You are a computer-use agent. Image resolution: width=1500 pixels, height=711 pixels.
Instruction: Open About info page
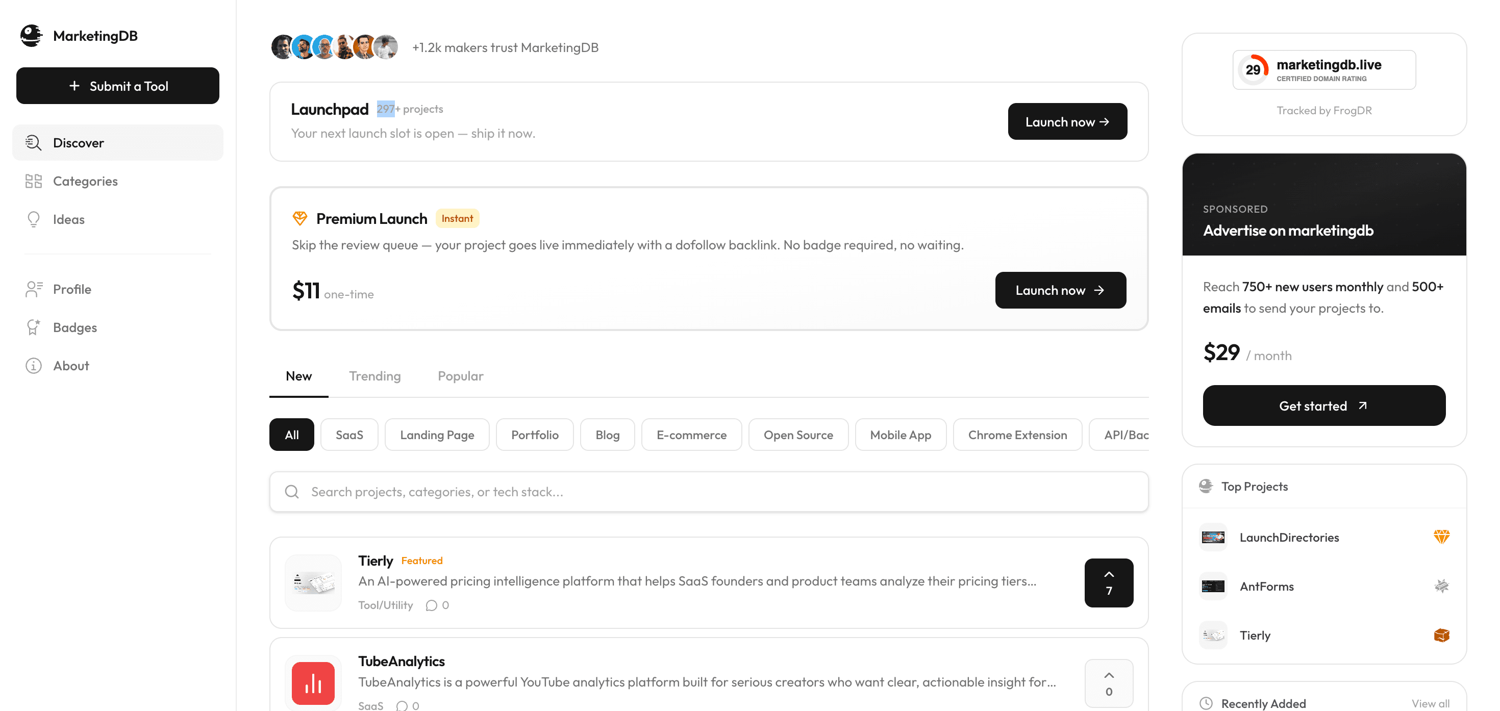pyautogui.click(x=70, y=366)
